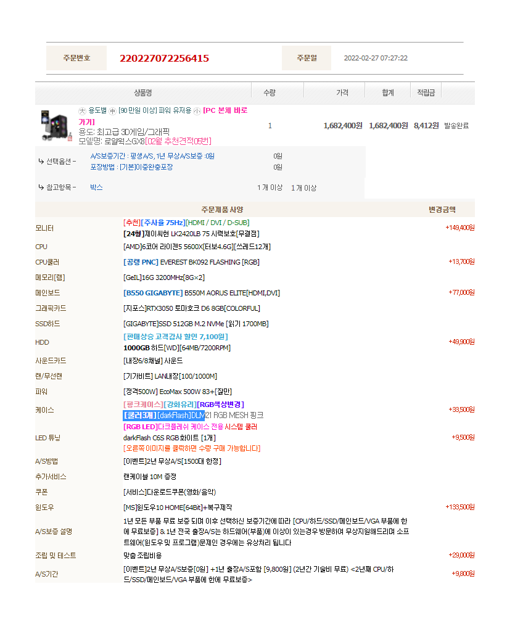Click the 적립금 column header

pyautogui.click(x=426, y=93)
